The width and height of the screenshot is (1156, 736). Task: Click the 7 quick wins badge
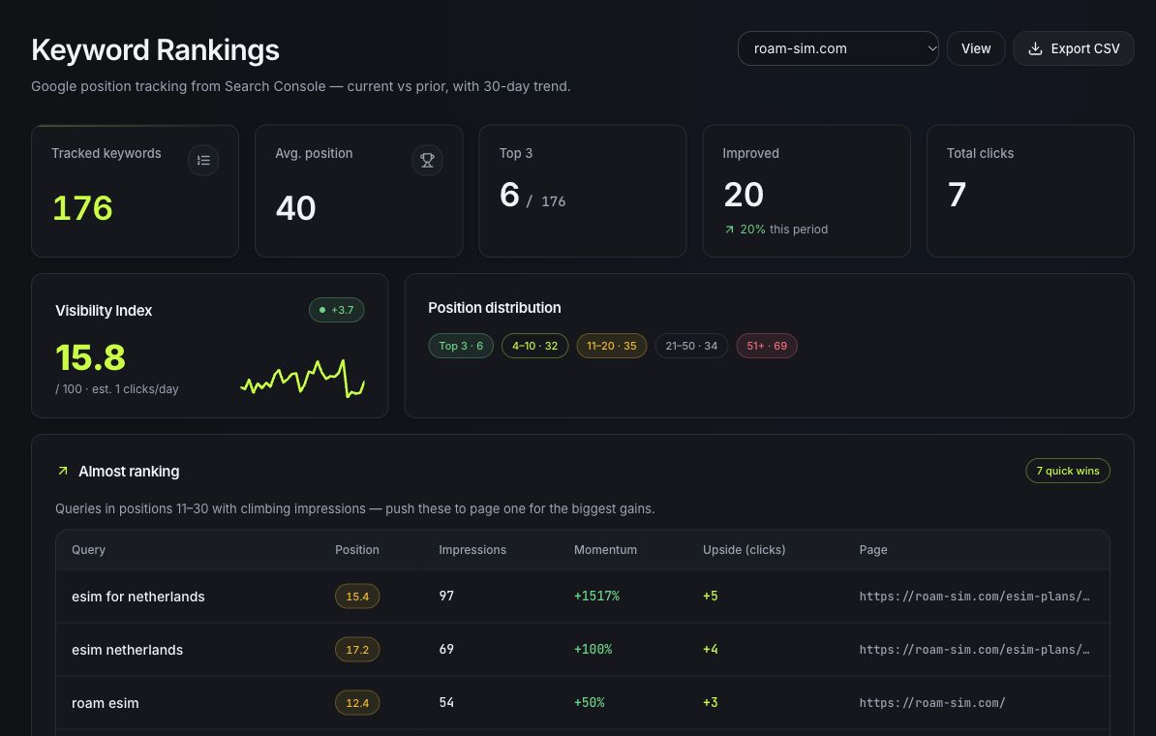pos(1068,471)
